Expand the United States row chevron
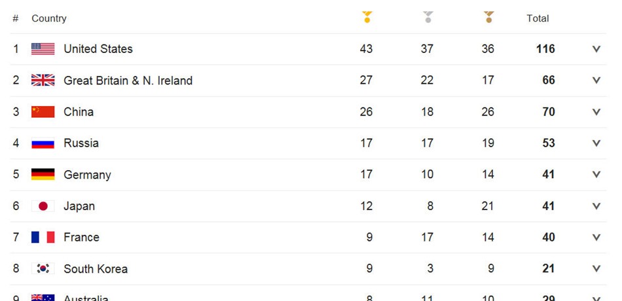Screen dimensions: 622x301 [596, 49]
